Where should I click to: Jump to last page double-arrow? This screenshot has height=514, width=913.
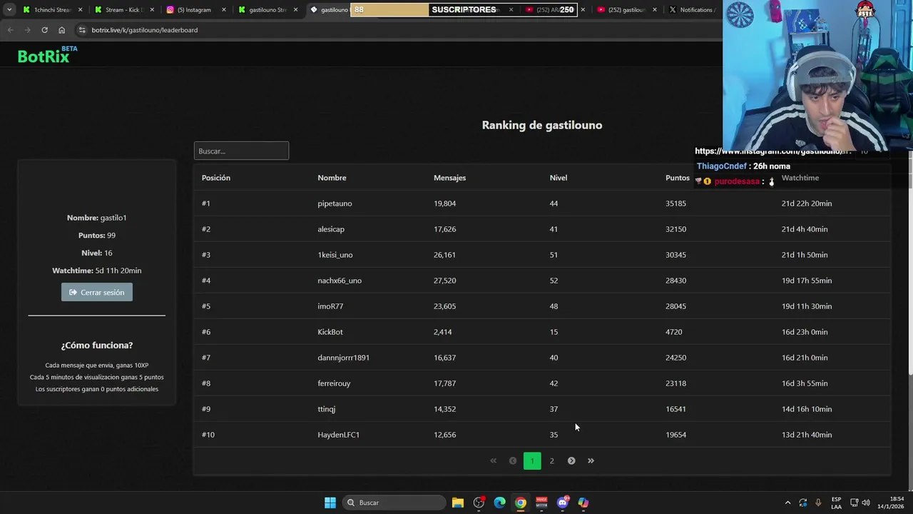[591, 460]
